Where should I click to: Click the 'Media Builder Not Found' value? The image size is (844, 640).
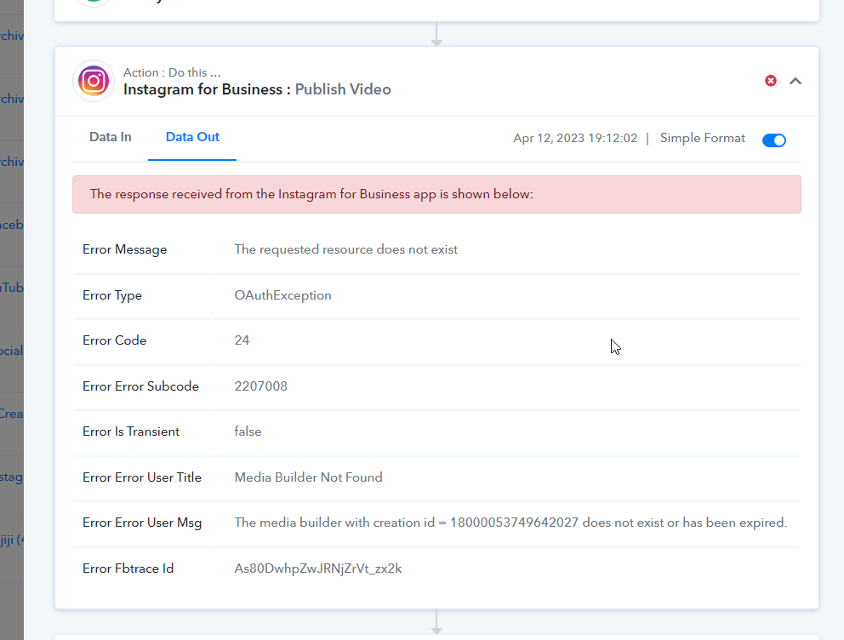[309, 477]
